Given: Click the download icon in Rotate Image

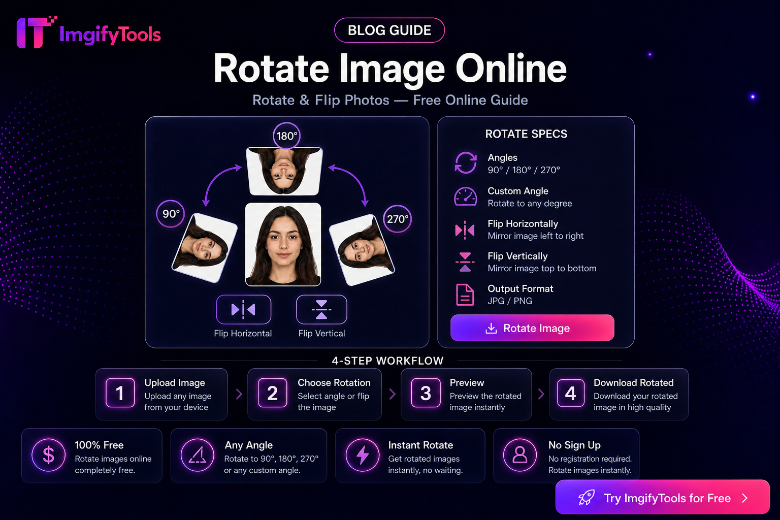Looking at the screenshot, I should point(491,329).
